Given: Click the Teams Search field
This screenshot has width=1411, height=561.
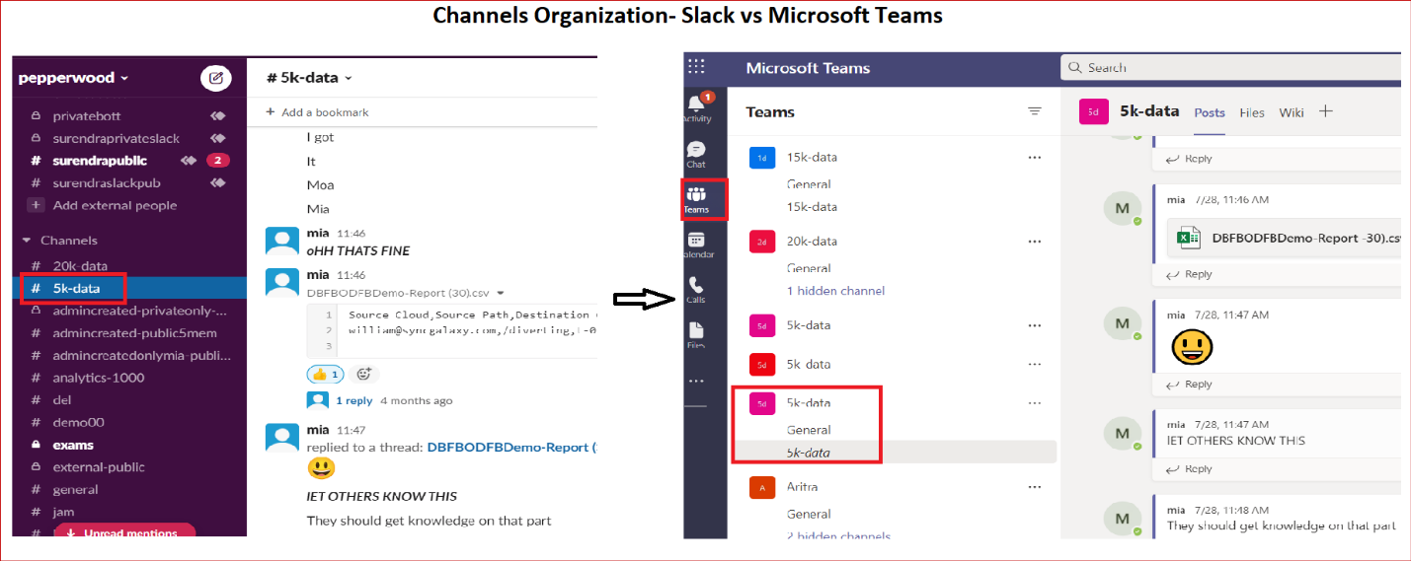Looking at the screenshot, I should point(1231,67).
